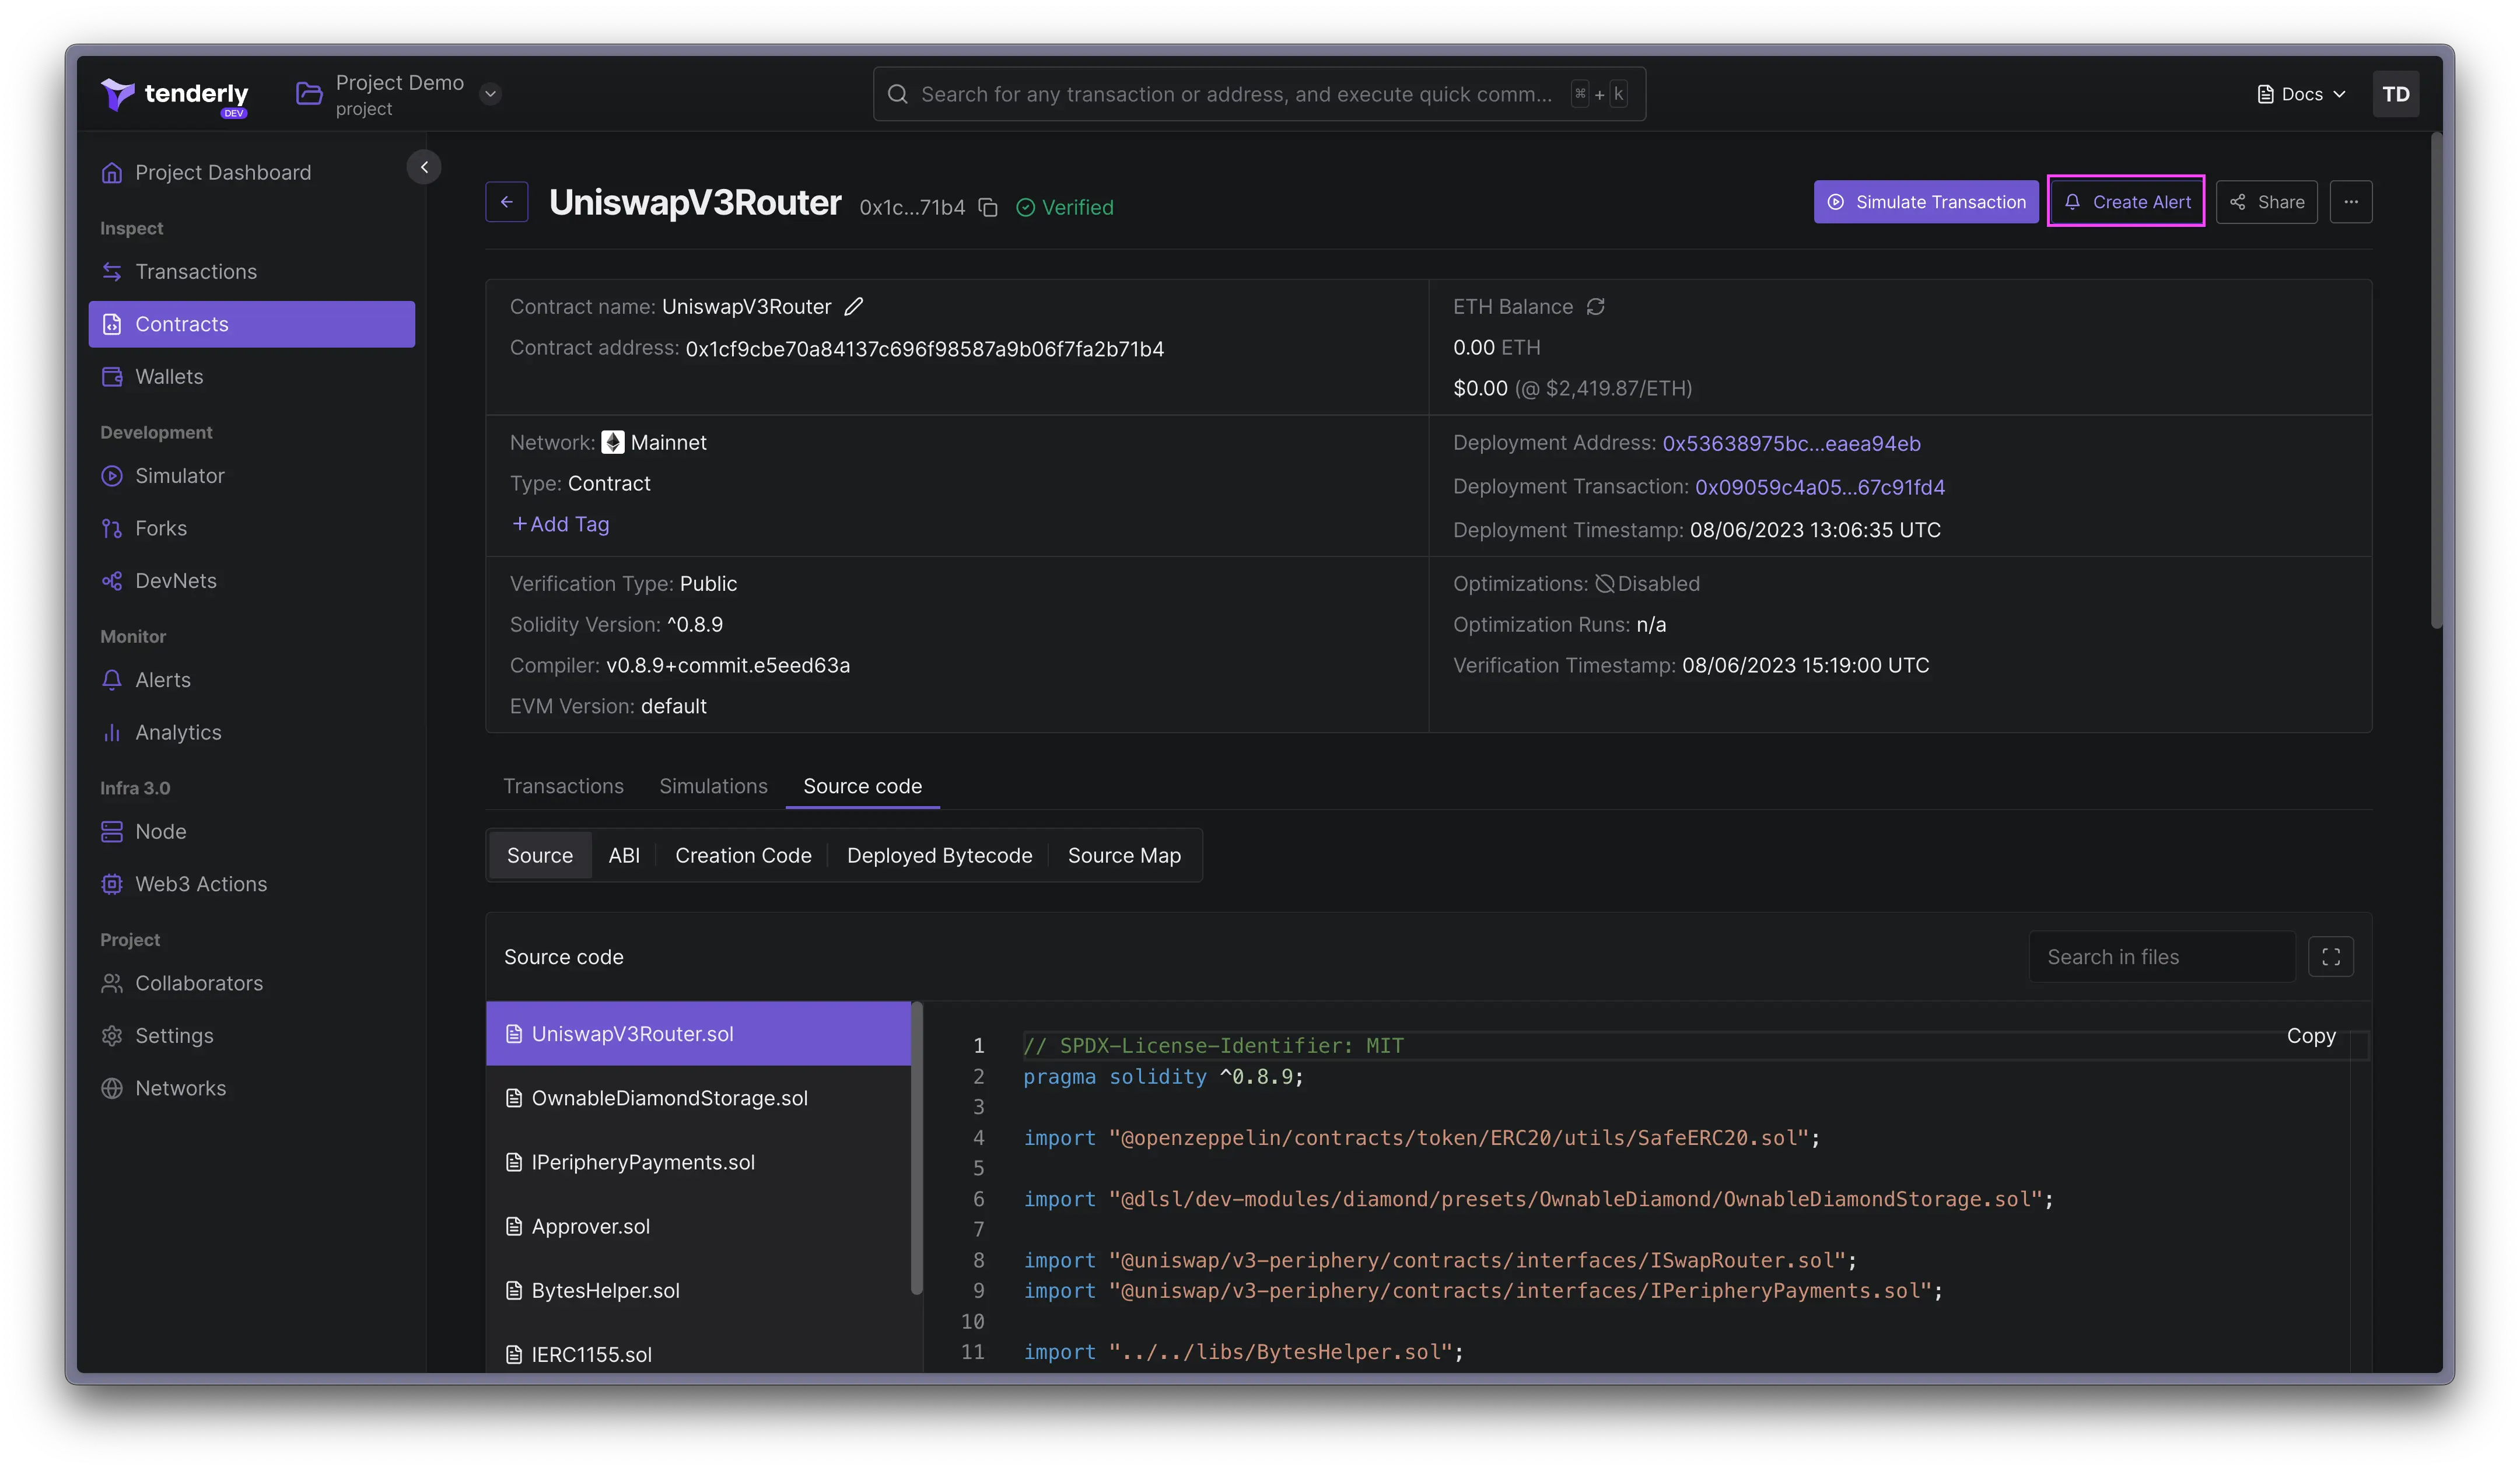2520x1471 pixels.
Task: Switch to the Deployed Bytecode sub-tab
Action: pos(939,856)
